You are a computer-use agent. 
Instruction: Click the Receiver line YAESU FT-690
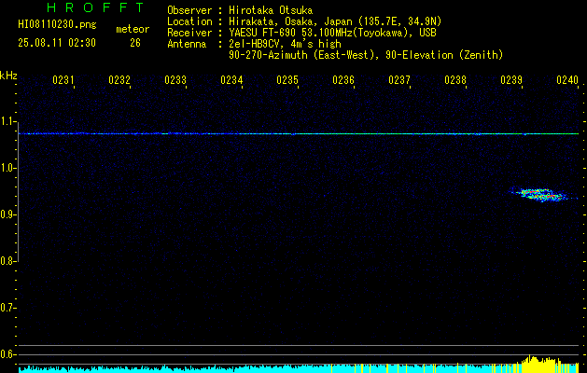click(x=301, y=33)
